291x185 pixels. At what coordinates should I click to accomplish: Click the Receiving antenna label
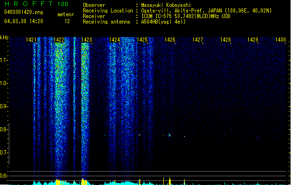click(106, 22)
